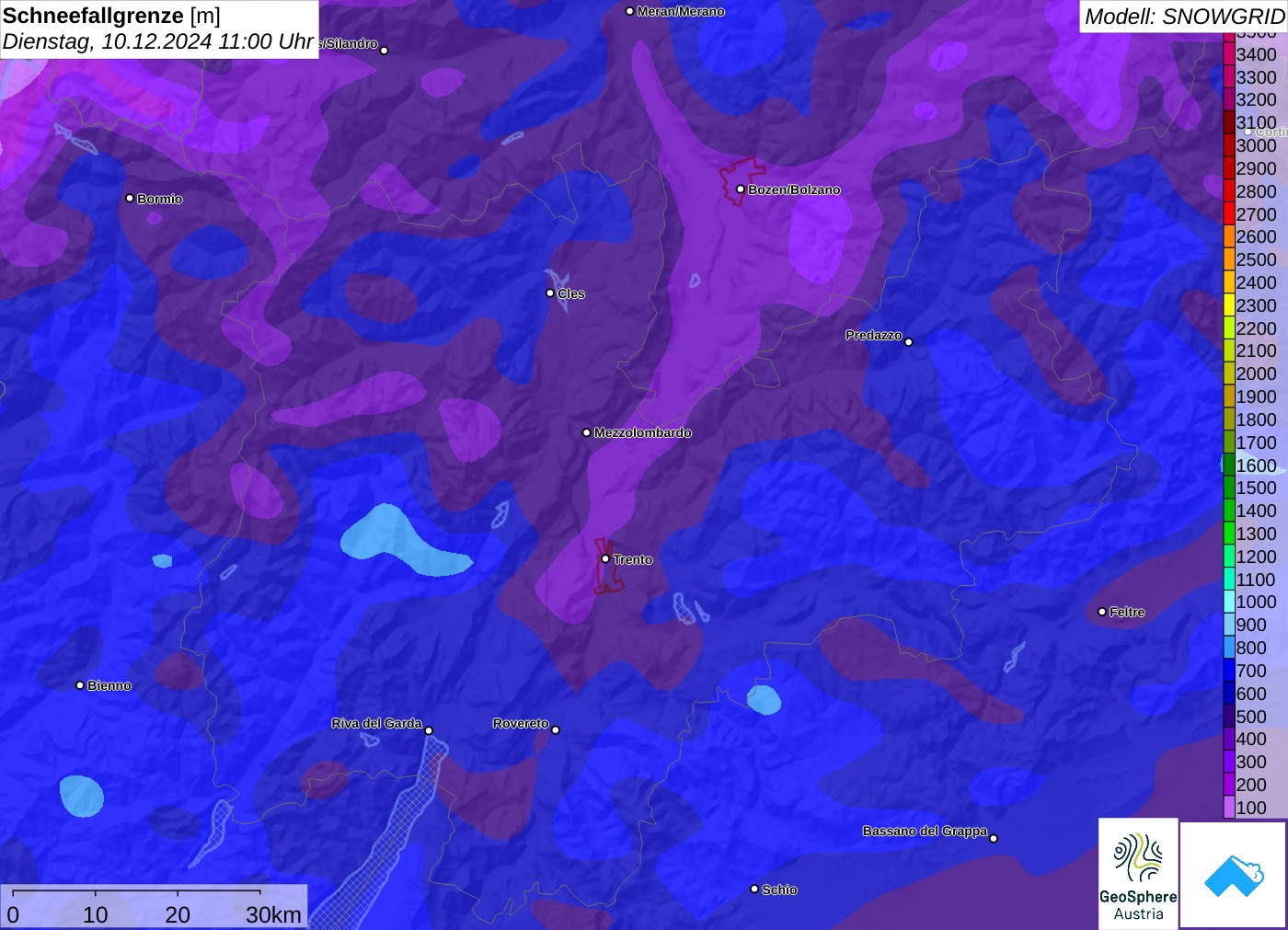This screenshot has height=930, width=1288.
Task: Click the legend value '1800'
Action: coord(1256,419)
